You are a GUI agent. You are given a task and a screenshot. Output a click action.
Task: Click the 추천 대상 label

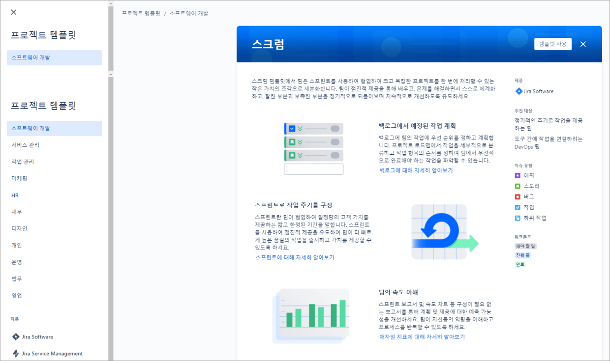[x=523, y=111]
